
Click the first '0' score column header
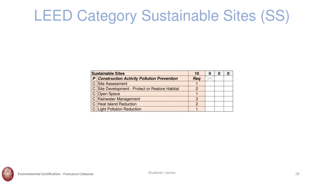pyautogui.click(x=210, y=73)
